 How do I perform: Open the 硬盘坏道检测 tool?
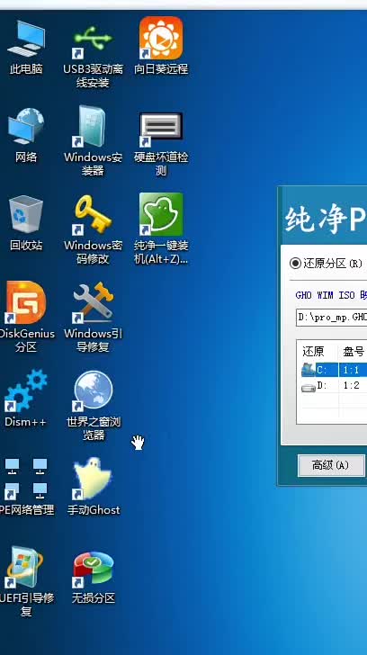click(x=161, y=144)
